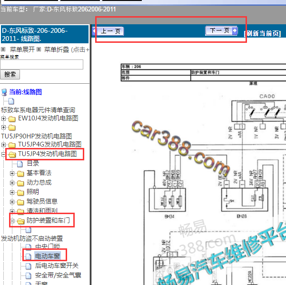The height and width of the screenshot is (285, 286).
Task: Click the 驾驶员信息 folder icon
Action: (x=20, y=202)
